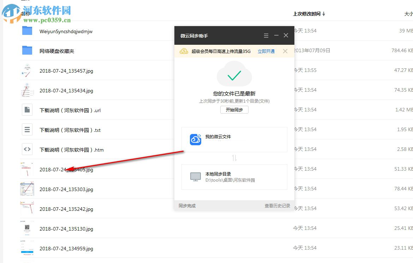Click the 立即开通 link
The width and height of the screenshot is (413, 263).
tap(266, 51)
